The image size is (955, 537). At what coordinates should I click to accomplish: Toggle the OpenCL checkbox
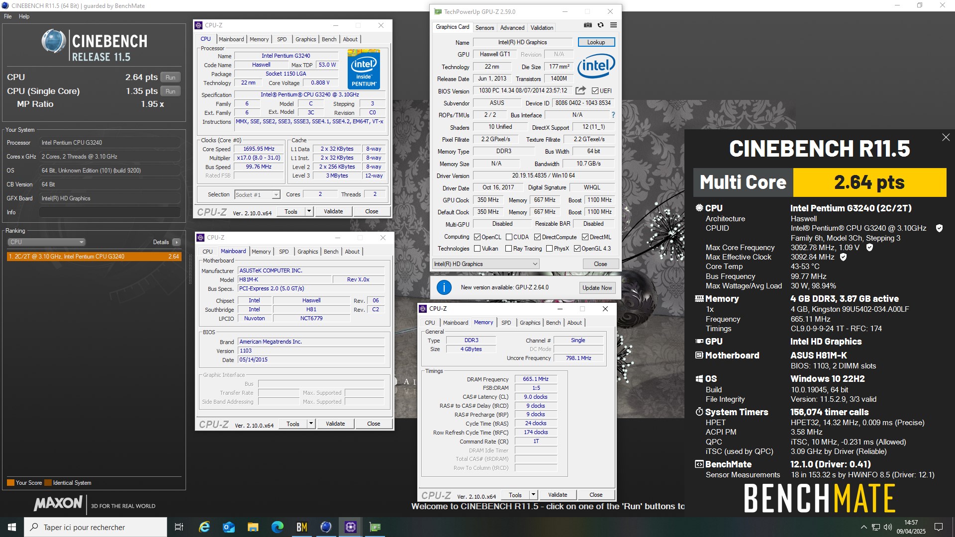click(477, 237)
